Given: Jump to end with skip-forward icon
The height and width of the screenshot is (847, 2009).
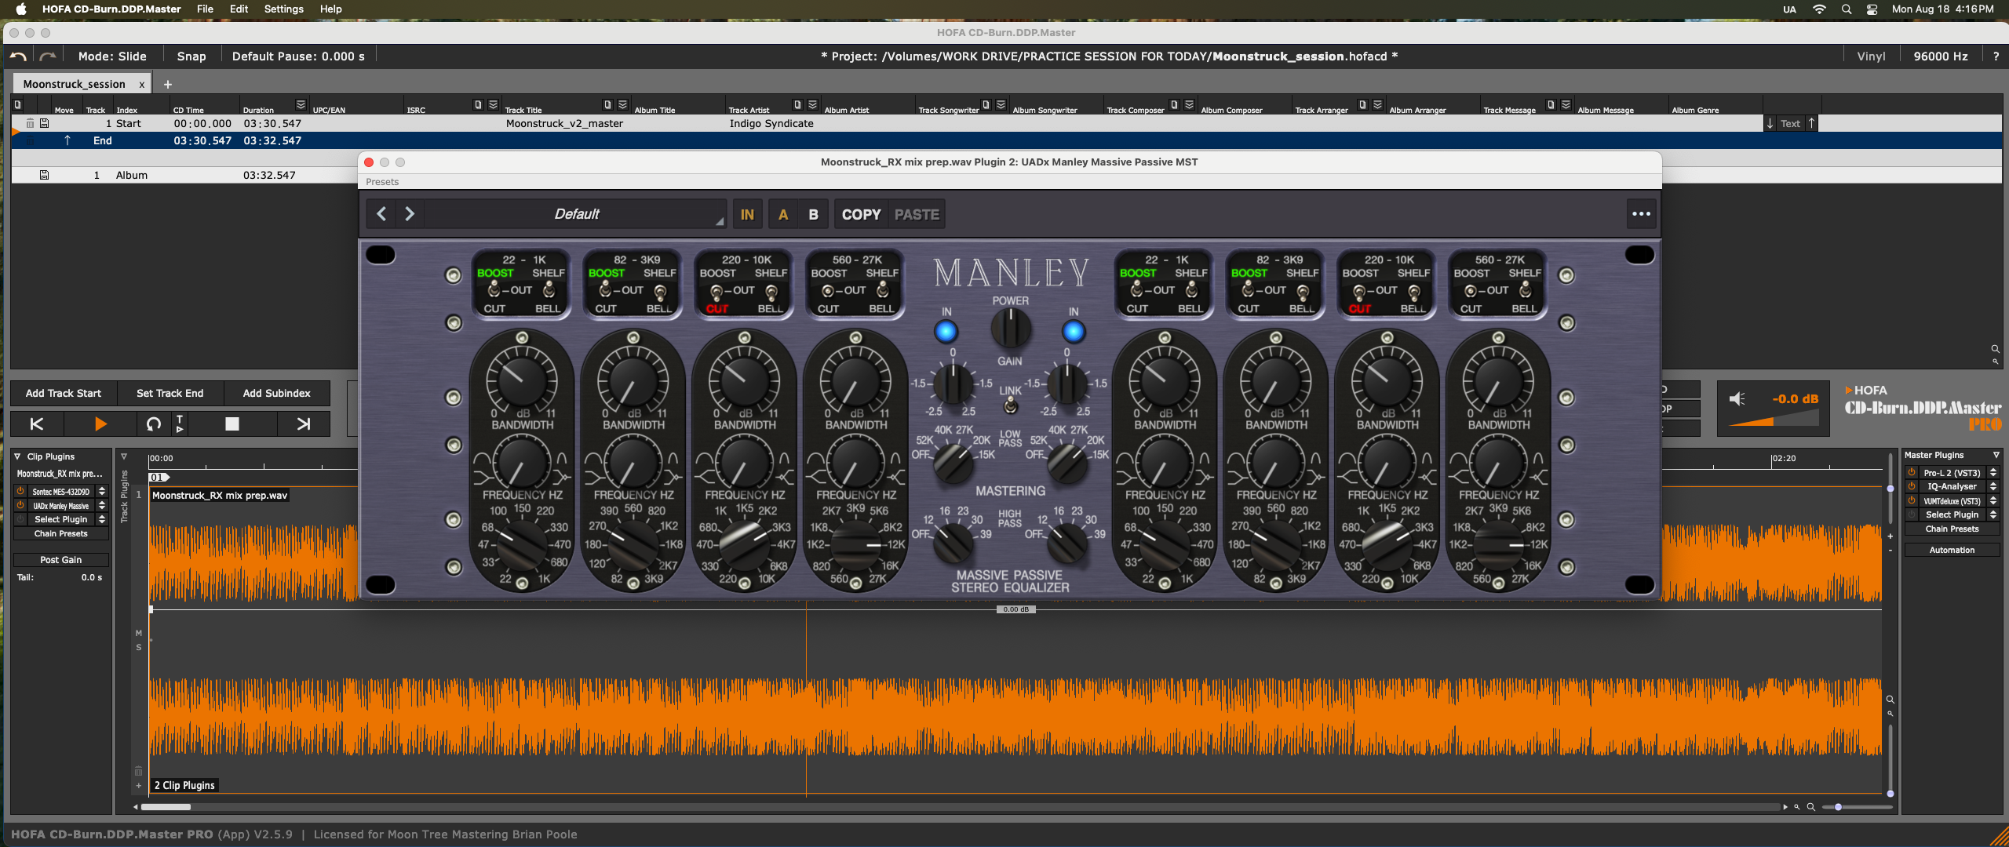Looking at the screenshot, I should point(304,424).
